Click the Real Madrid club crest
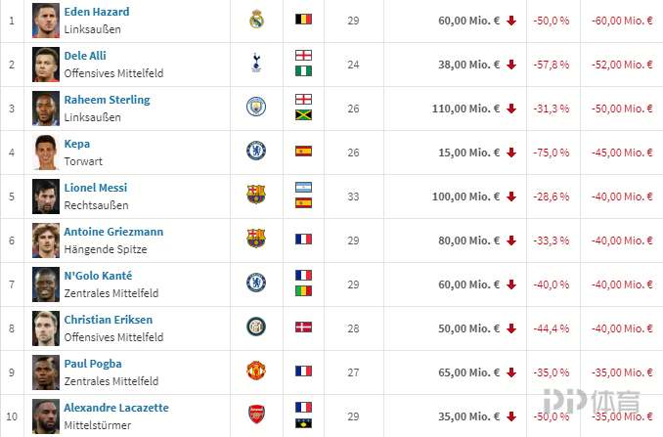 pos(256,20)
